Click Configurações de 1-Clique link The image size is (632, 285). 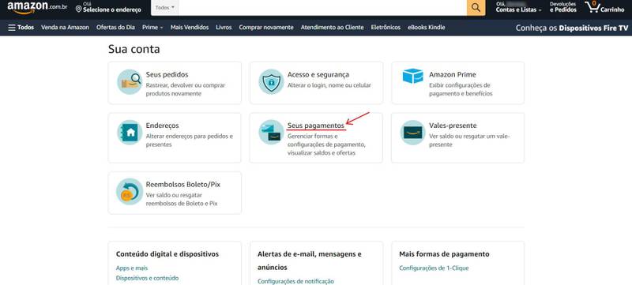tap(434, 268)
